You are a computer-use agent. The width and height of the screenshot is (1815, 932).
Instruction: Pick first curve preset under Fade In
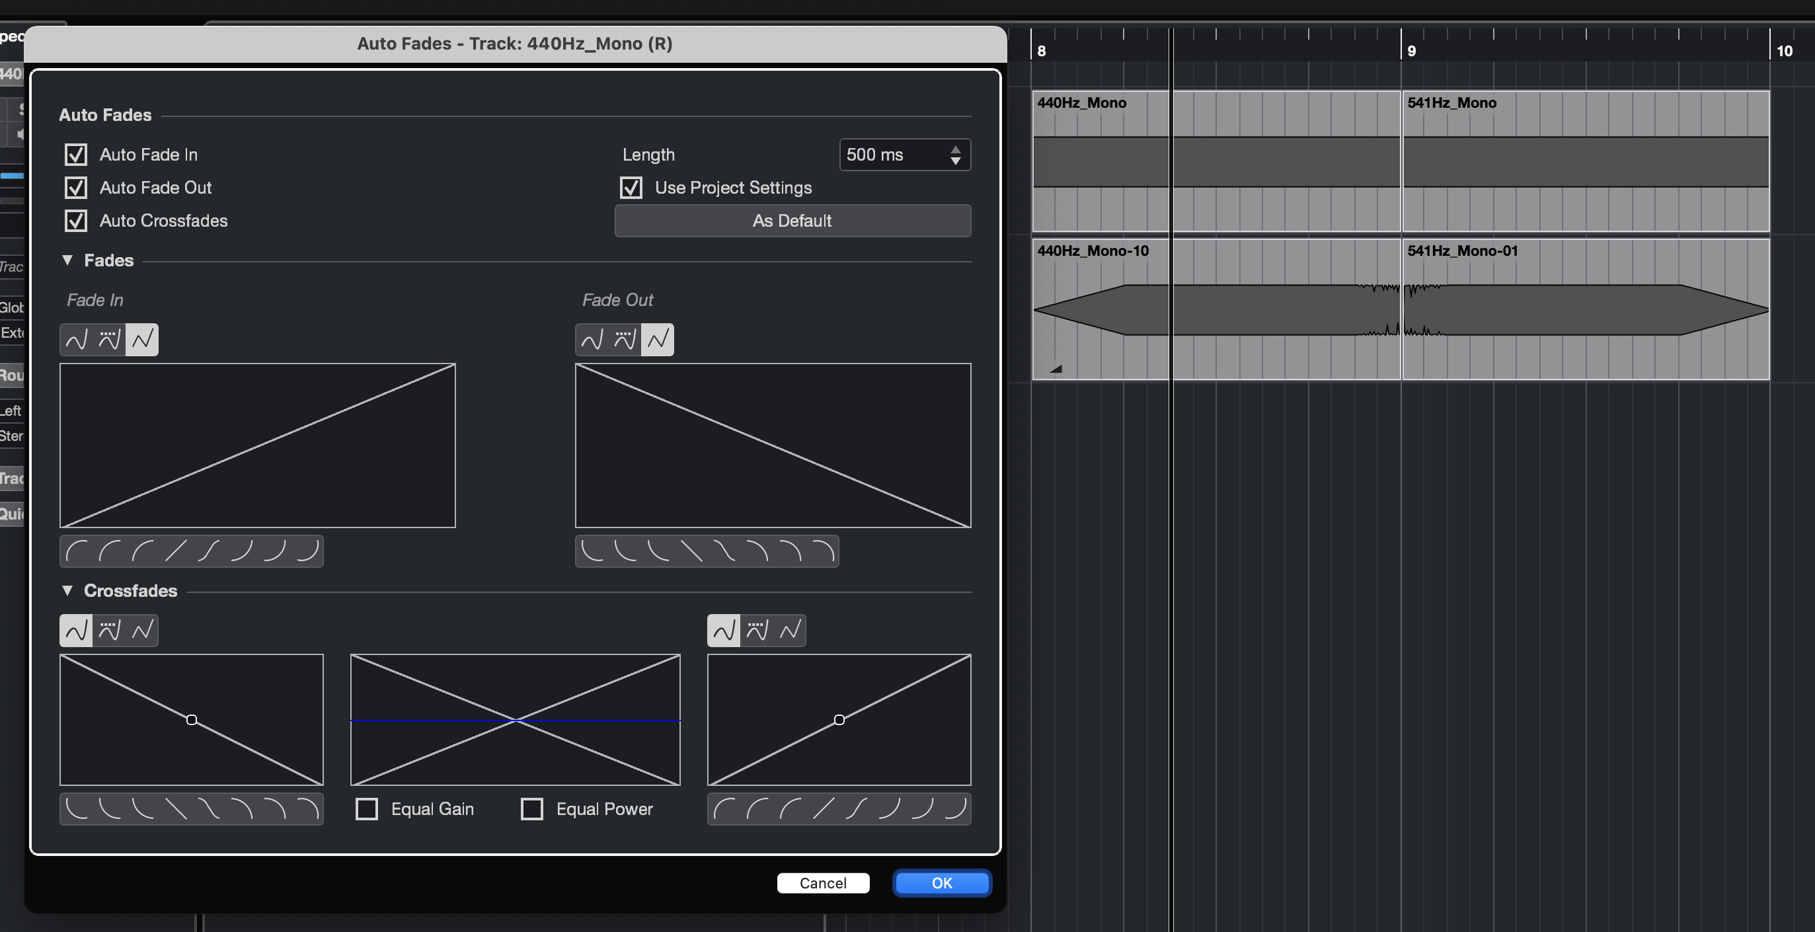76,551
